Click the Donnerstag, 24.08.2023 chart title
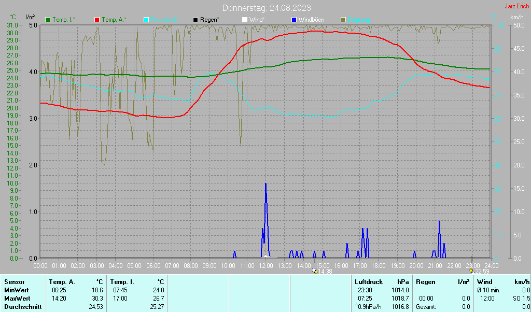 (267, 8)
